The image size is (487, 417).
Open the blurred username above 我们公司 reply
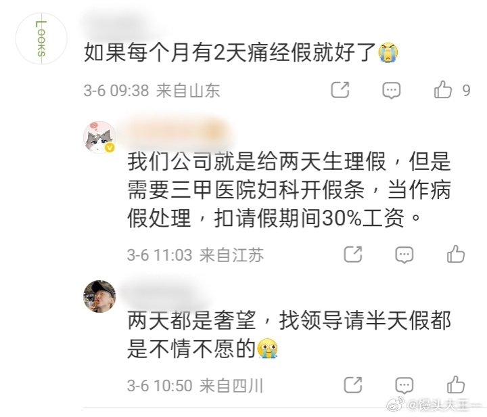click(177, 132)
